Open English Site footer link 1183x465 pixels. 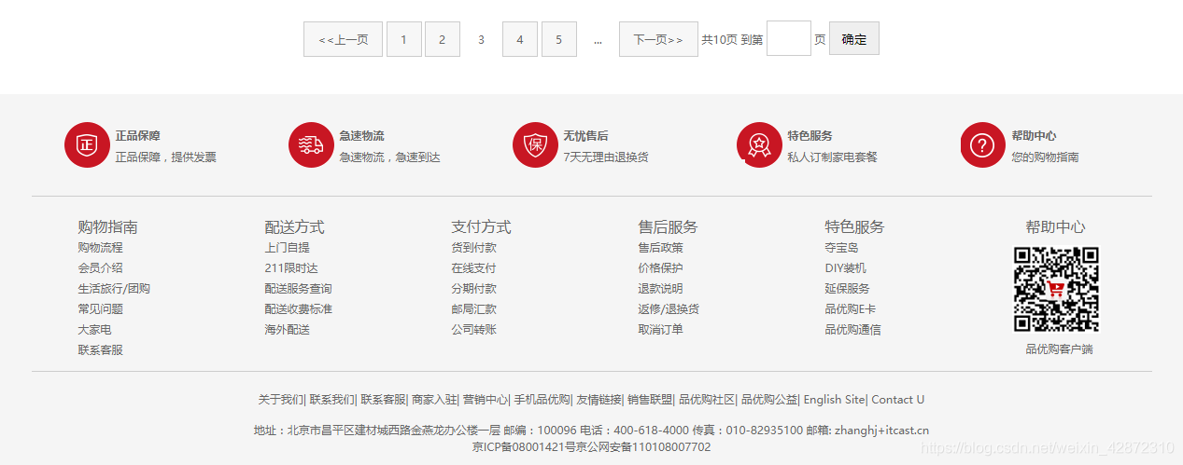[834, 400]
